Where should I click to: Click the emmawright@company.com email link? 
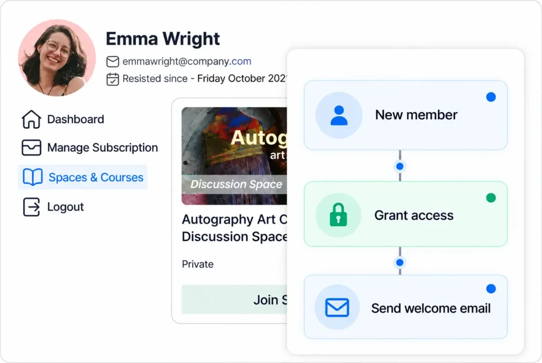tap(187, 61)
